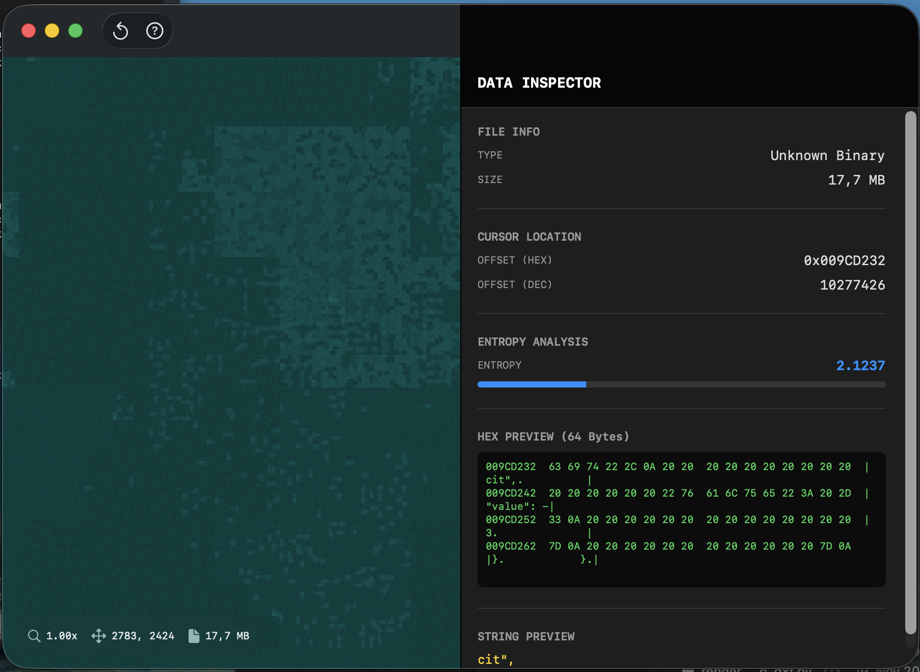The width and height of the screenshot is (920, 672).
Task: Minimize the window with the yellow button
Action: (52, 31)
